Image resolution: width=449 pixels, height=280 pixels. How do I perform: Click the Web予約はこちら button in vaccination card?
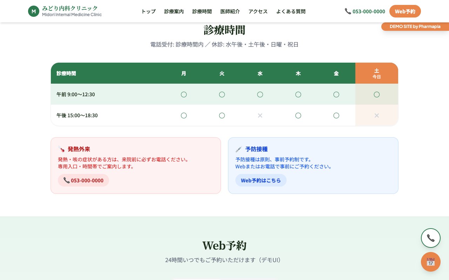point(261,180)
